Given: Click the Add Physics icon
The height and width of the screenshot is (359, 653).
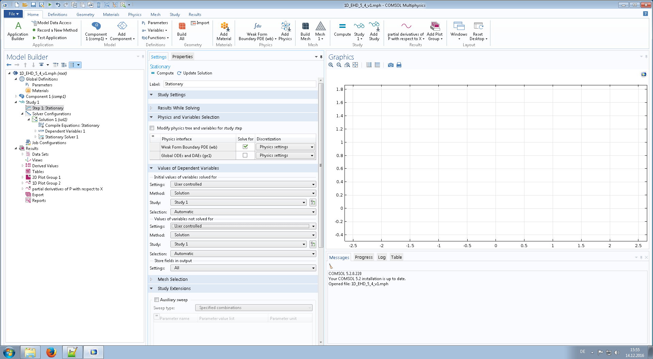Looking at the screenshot, I should [285, 31].
